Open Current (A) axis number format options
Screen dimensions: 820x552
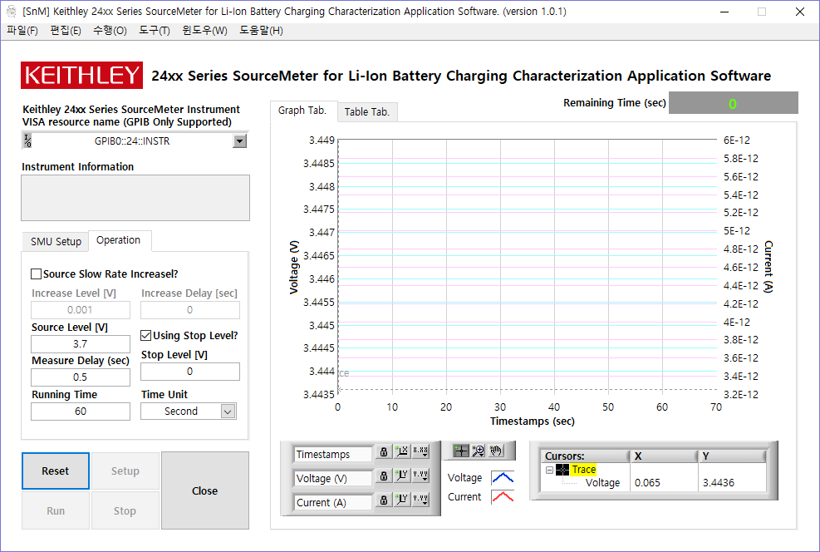(420, 500)
